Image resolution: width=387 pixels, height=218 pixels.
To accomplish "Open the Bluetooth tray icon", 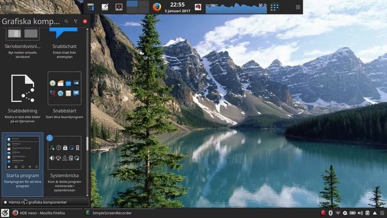I will (331, 213).
